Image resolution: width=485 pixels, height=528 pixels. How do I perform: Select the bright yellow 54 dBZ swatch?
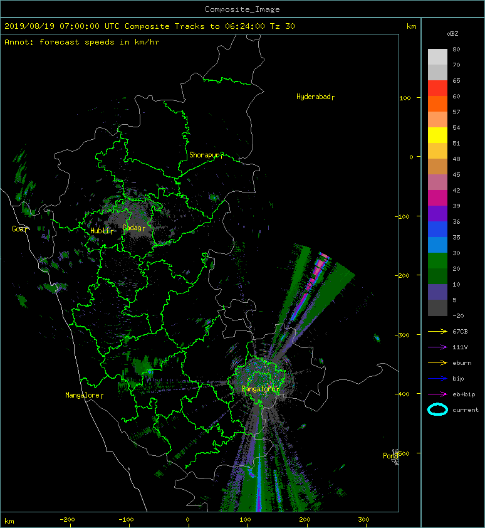click(x=437, y=135)
